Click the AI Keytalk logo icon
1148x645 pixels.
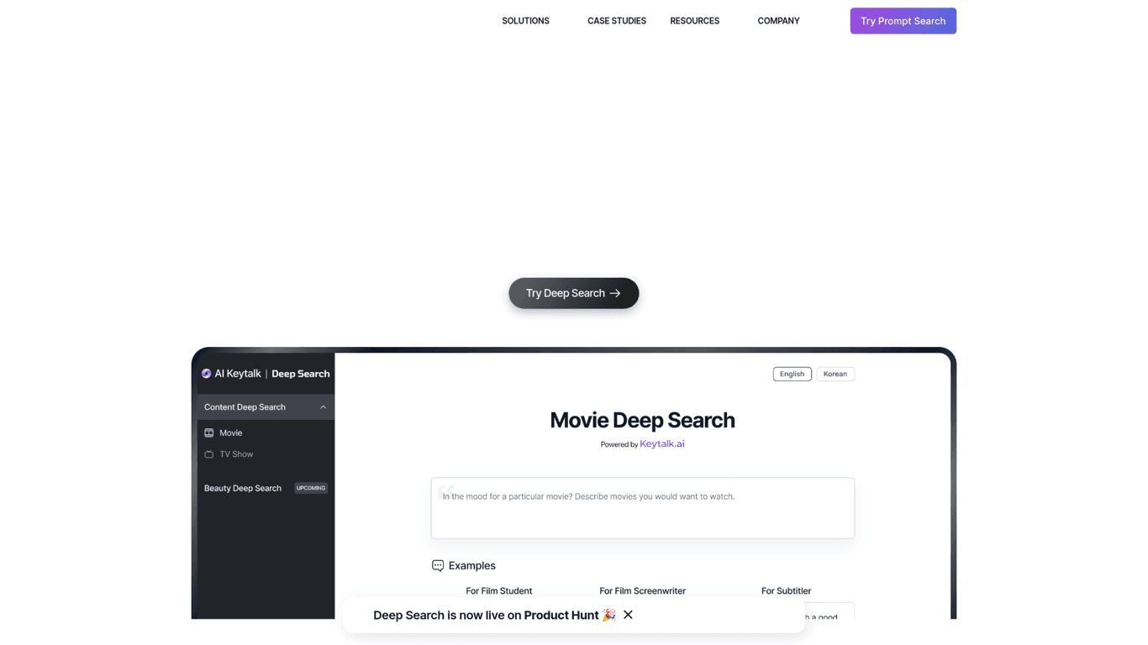[x=206, y=373]
